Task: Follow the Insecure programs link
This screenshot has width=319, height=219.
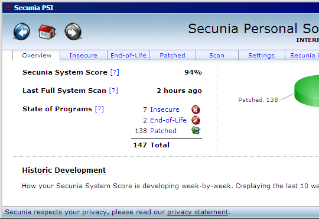Action: click(x=165, y=109)
